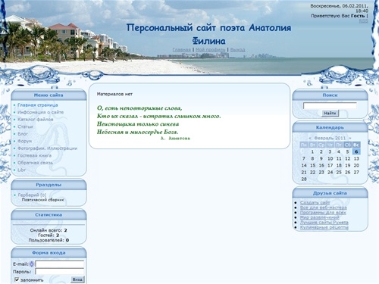Open "Обратная связь" menu item
Viewport: 379px width, 284px height.
[35, 163]
